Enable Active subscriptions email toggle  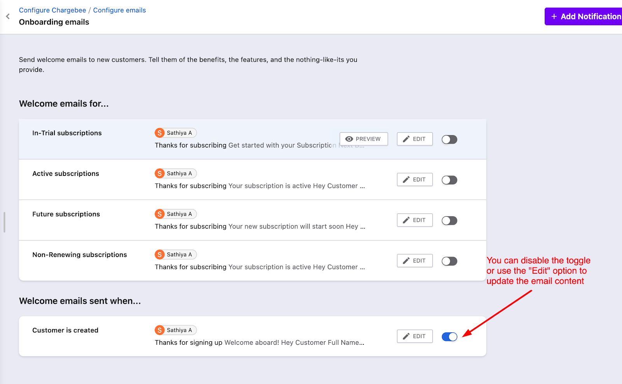pos(449,180)
